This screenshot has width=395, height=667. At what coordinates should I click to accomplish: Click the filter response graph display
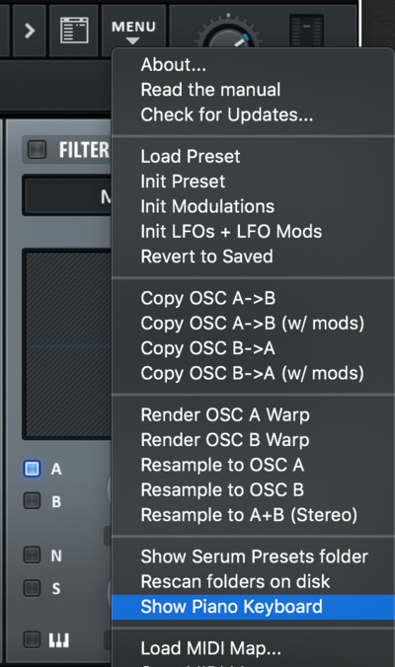pyautogui.click(x=67, y=344)
